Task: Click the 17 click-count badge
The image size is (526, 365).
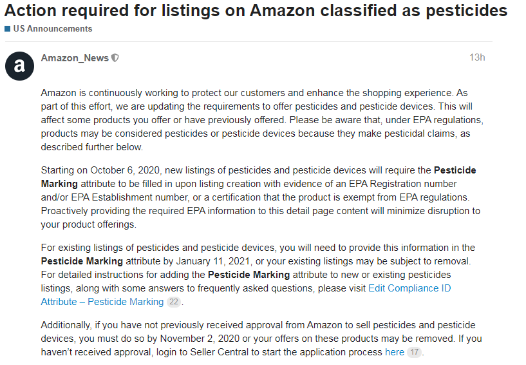Action: 414,353
